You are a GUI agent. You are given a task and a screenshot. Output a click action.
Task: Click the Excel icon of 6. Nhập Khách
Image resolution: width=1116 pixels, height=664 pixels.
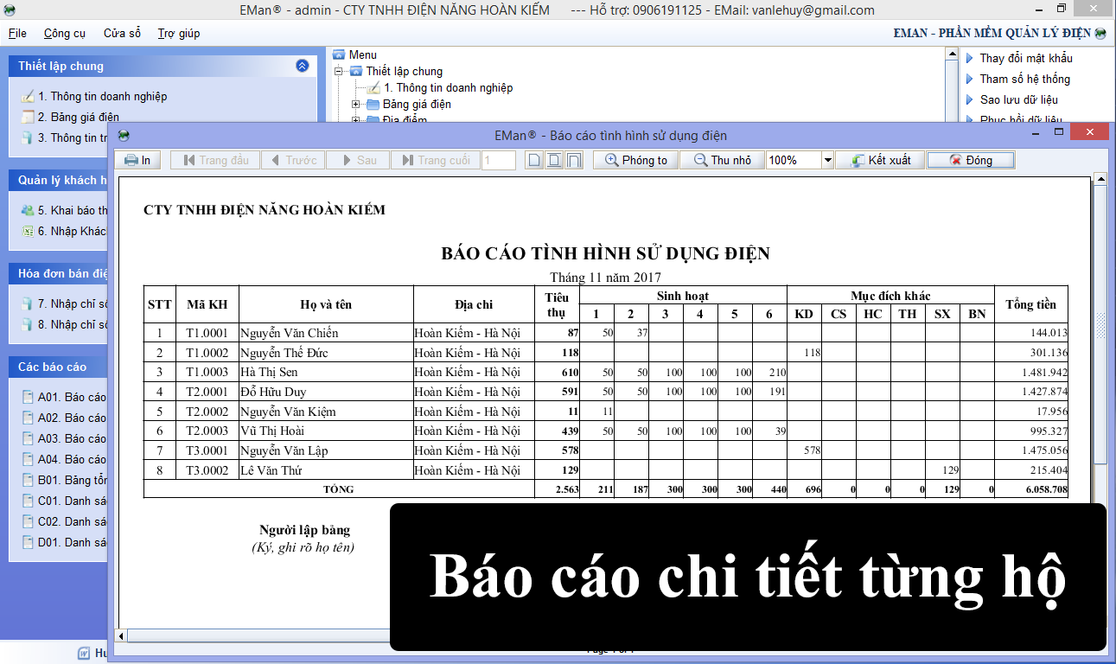28,231
